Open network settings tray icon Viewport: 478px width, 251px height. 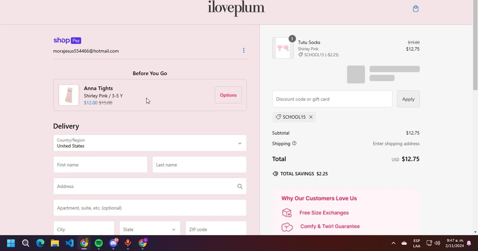[x=429, y=243]
